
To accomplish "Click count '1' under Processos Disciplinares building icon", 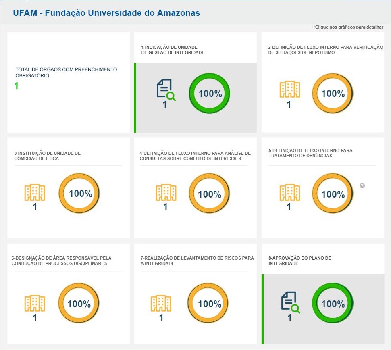I will 35,317.
